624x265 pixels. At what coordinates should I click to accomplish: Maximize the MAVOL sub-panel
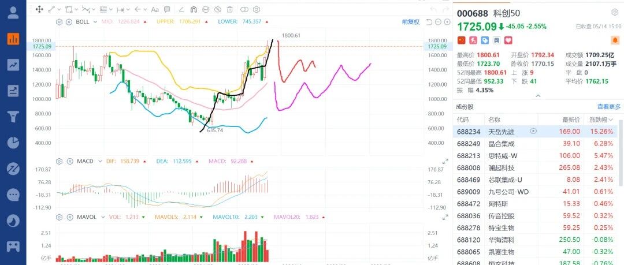(x=445, y=218)
